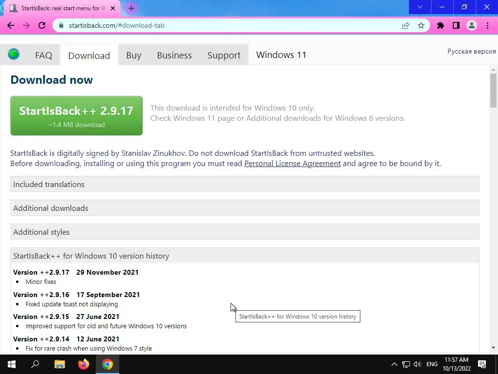Click the 'Minor fixes' bullet text

pos(41,282)
